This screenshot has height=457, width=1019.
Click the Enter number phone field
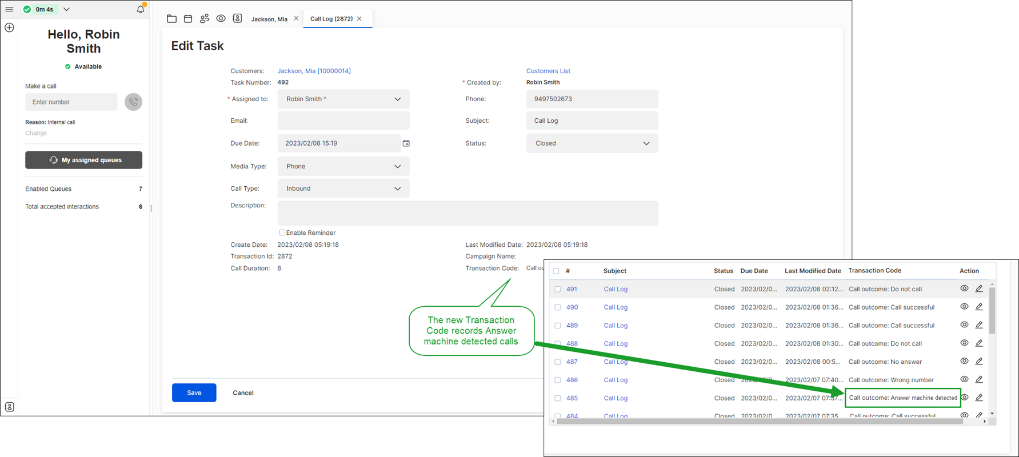pyautogui.click(x=71, y=102)
